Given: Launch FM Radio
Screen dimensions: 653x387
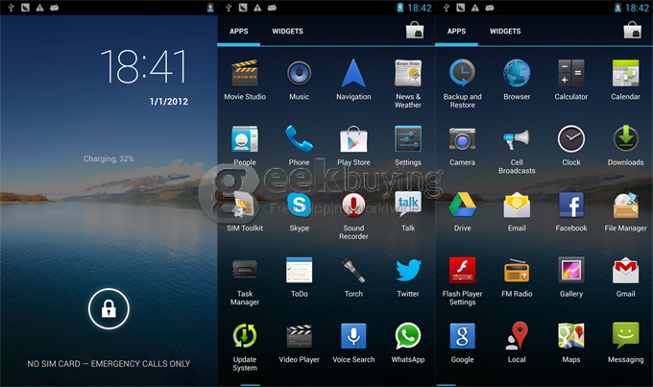Looking at the screenshot, I should [517, 271].
